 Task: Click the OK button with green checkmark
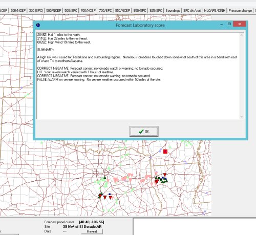[x=144, y=131]
